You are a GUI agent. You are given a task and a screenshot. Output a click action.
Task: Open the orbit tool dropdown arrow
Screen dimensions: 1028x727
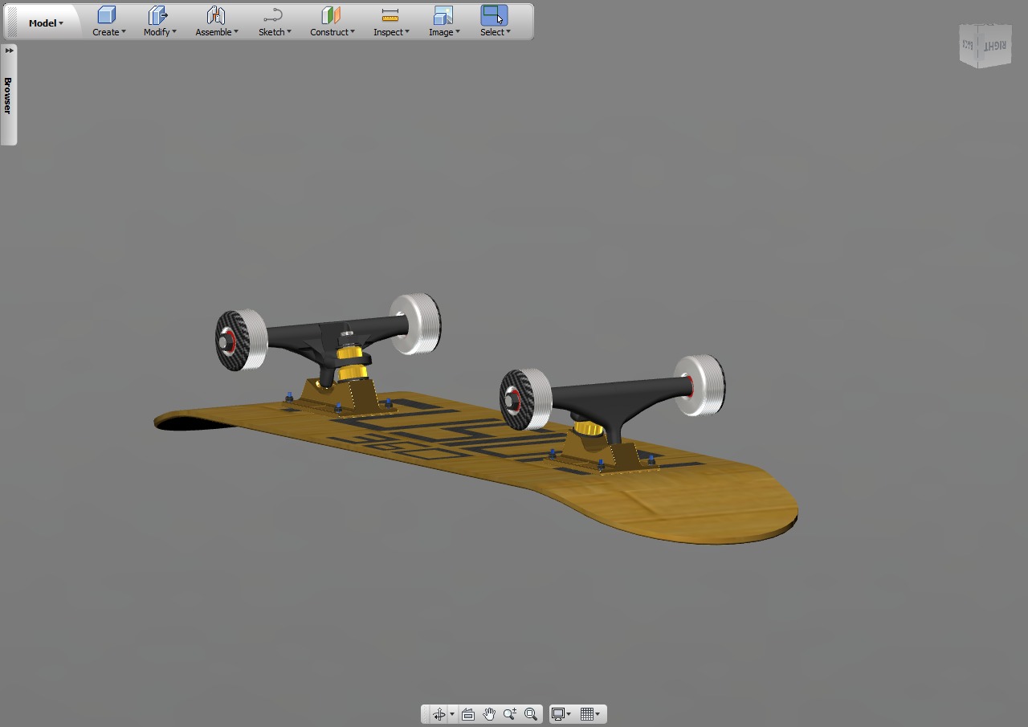tap(453, 713)
